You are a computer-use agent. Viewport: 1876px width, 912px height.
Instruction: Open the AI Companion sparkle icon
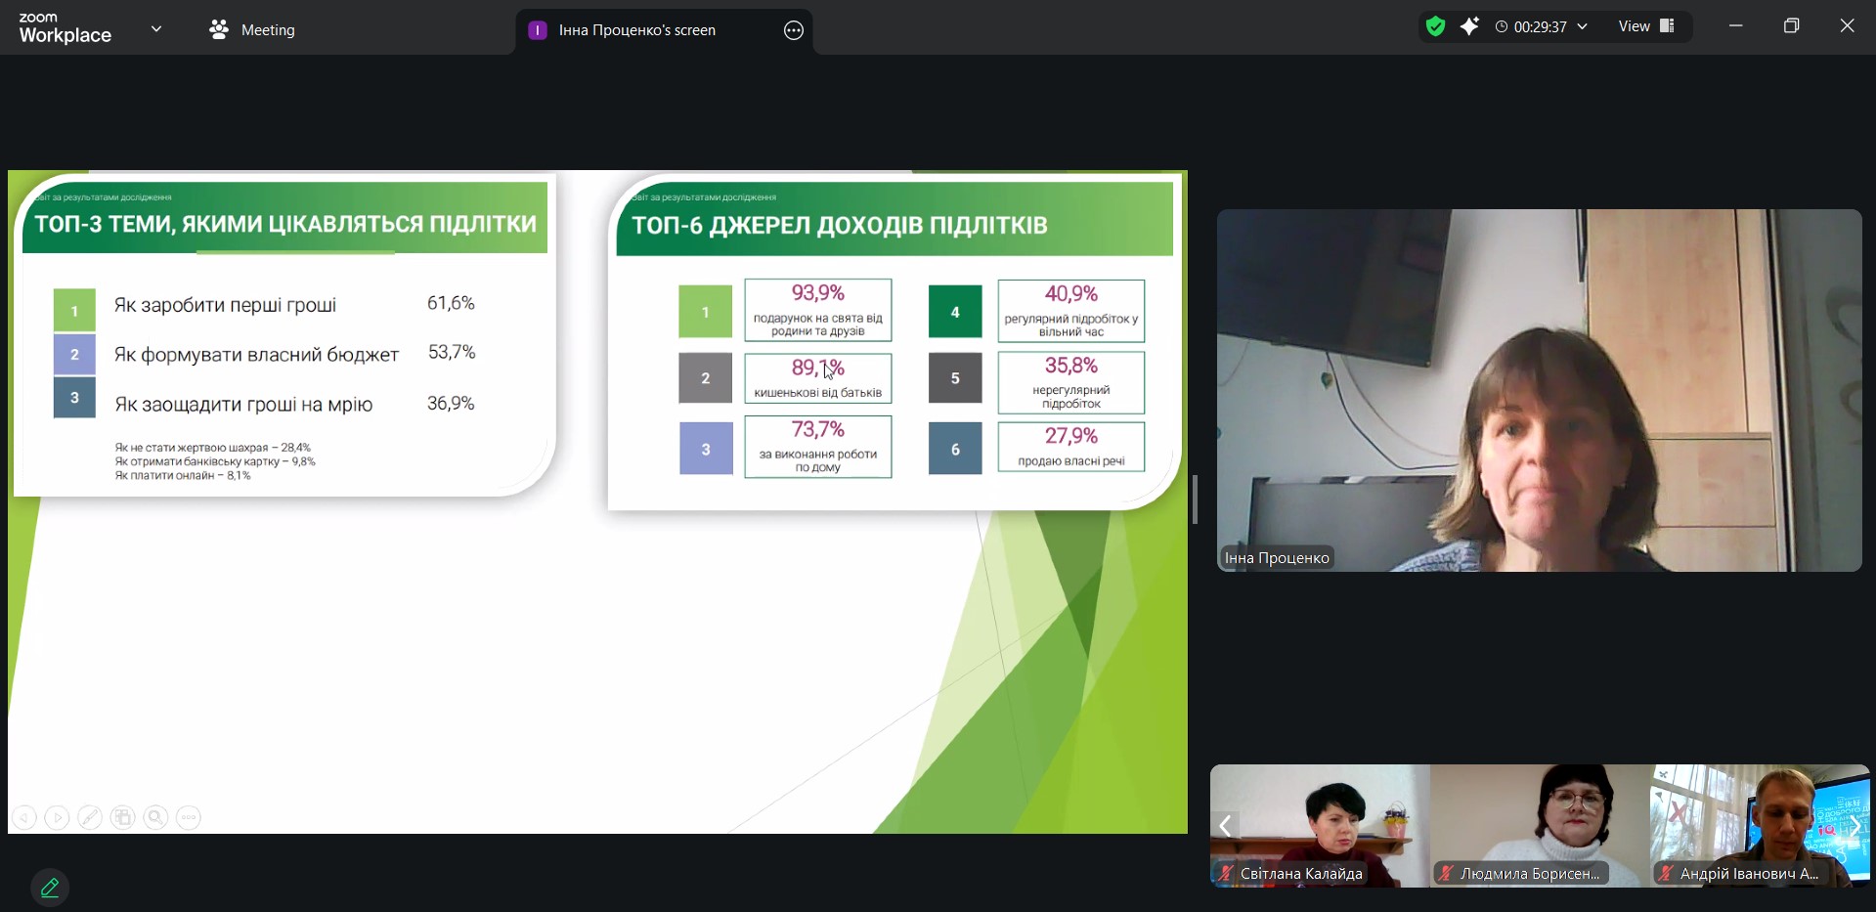(1469, 26)
